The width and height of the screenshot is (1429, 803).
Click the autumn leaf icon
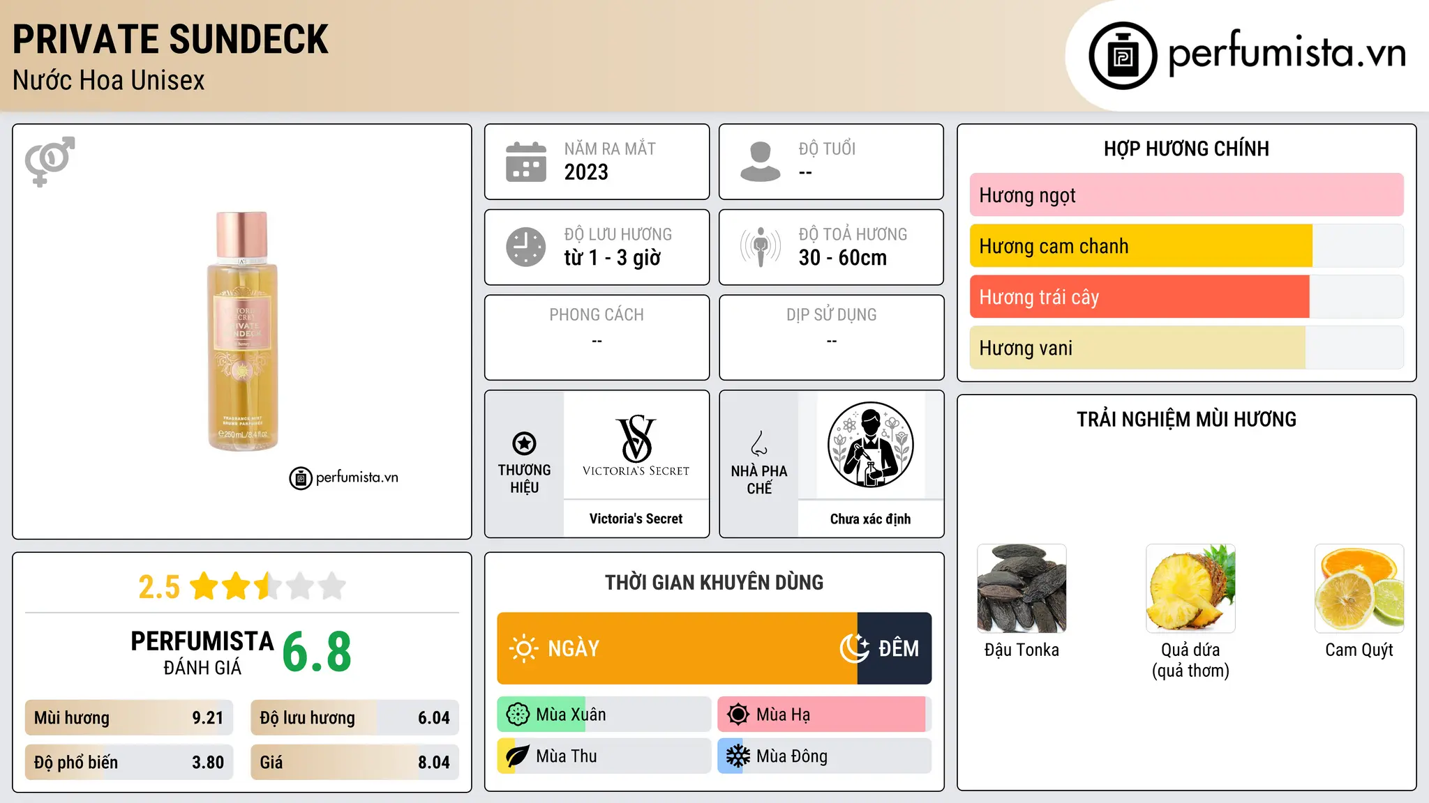(x=518, y=756)
